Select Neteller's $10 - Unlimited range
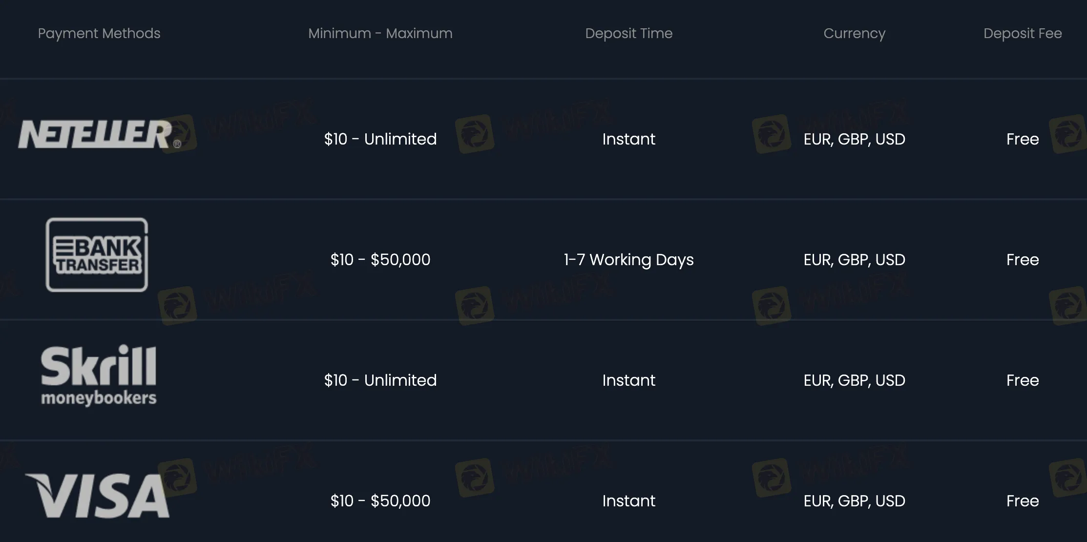Viewport: 1087px width, 542px height. (x=380, y=139)
